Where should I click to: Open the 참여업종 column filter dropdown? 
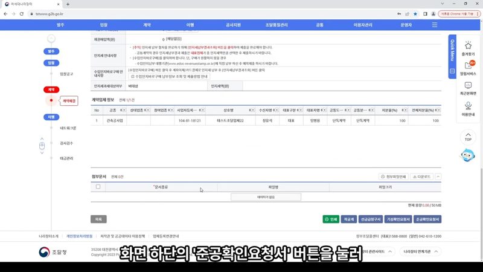pyautogui.click(x=171, y=110)
